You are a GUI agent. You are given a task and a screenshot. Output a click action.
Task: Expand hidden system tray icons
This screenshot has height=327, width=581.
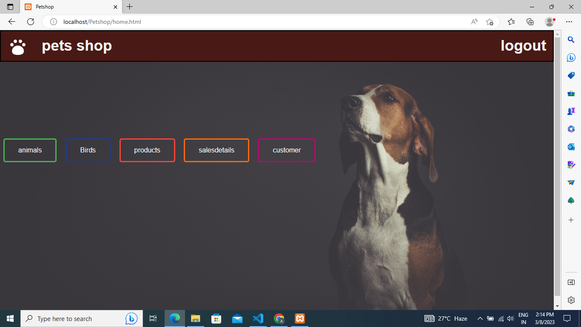point(480,318)
